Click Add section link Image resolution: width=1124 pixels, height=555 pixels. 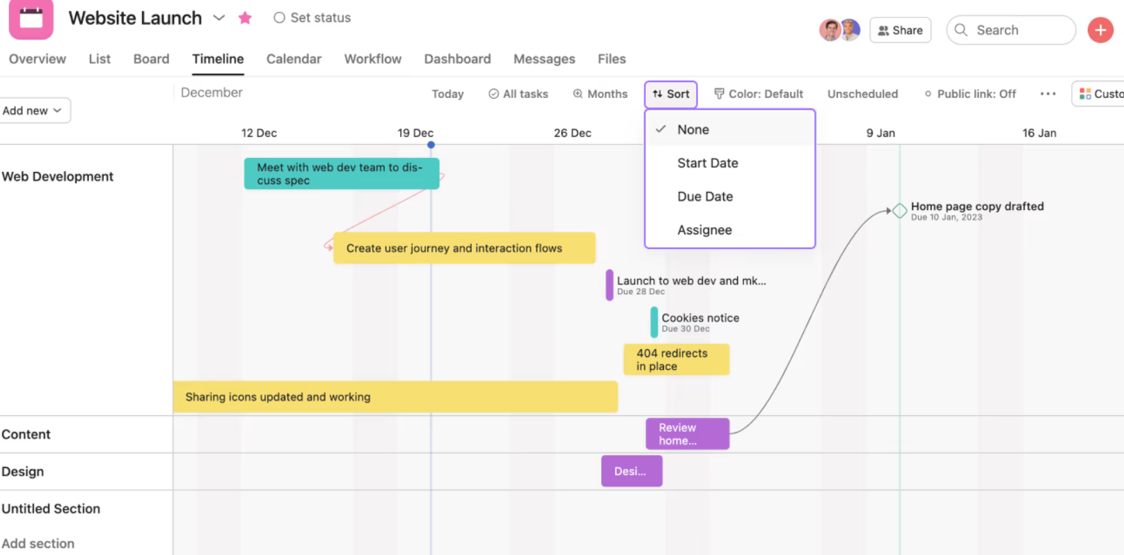point(38,544)
